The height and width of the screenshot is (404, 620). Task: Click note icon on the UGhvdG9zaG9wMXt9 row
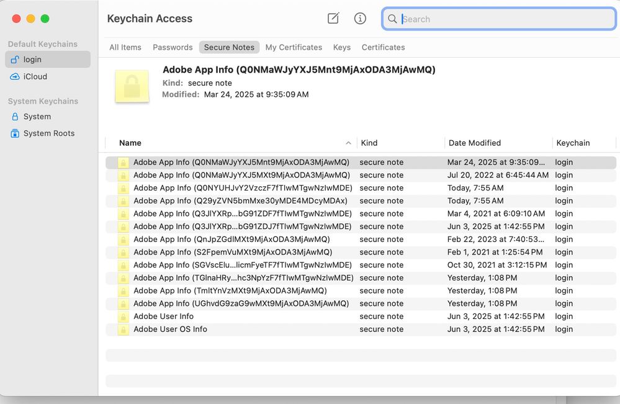coord(124,303)
